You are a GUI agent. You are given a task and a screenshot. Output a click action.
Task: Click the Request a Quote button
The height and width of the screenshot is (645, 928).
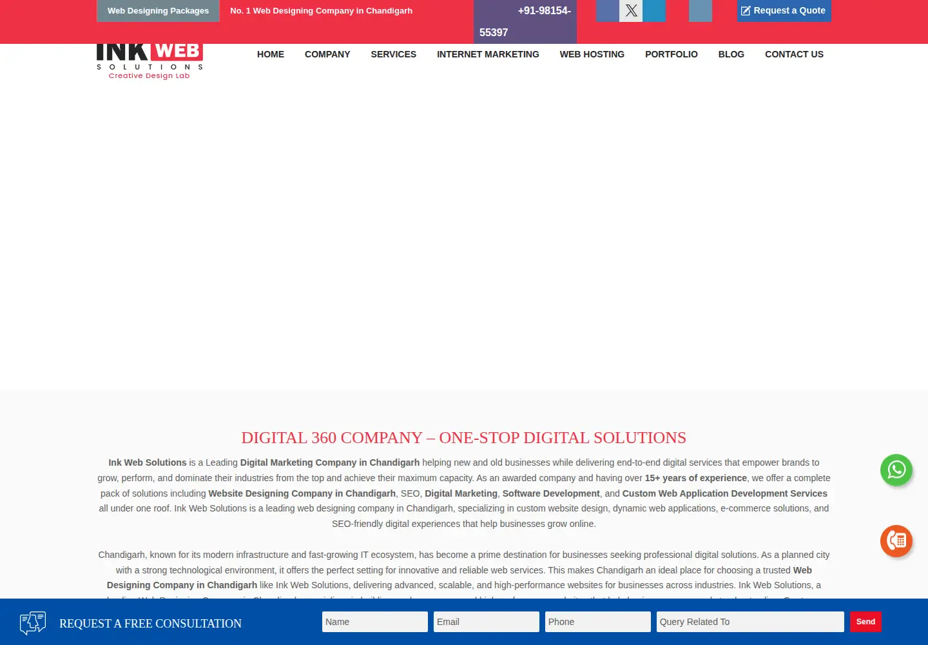(784, 10)
